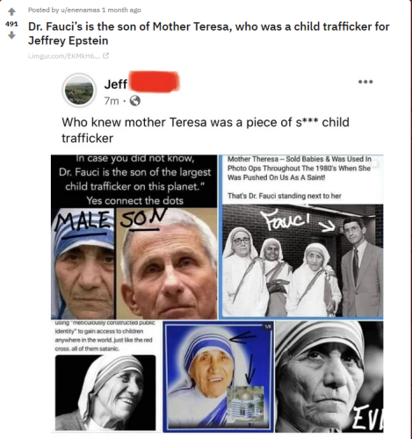The image size is (412, 439).
Task: Click the small domed building inset picture
Action: point(246,404)
